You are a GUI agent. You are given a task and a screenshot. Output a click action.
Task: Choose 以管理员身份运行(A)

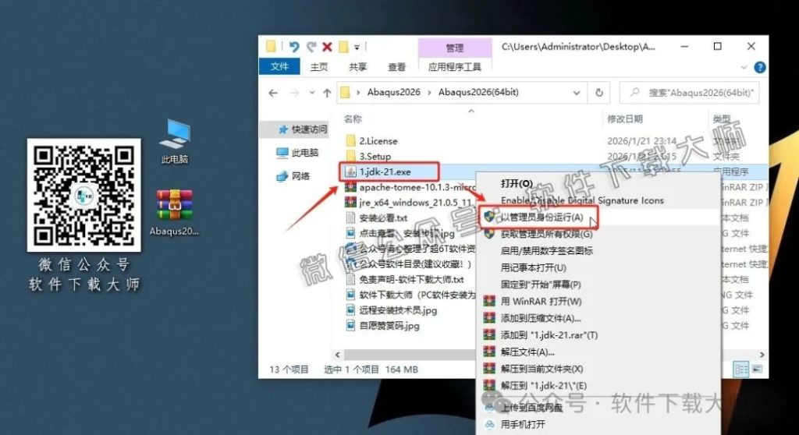[x=542, y=217]
